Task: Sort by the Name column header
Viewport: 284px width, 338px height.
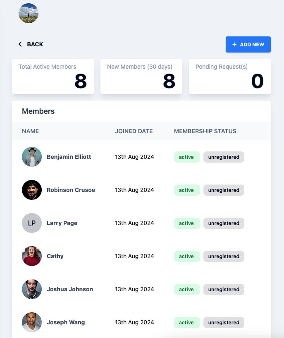Action: click(x=30, y=131)
